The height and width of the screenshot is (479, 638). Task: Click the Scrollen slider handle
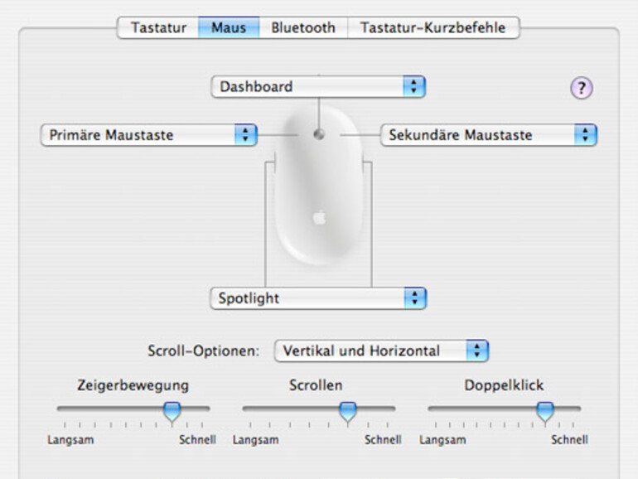pos(348,409)
